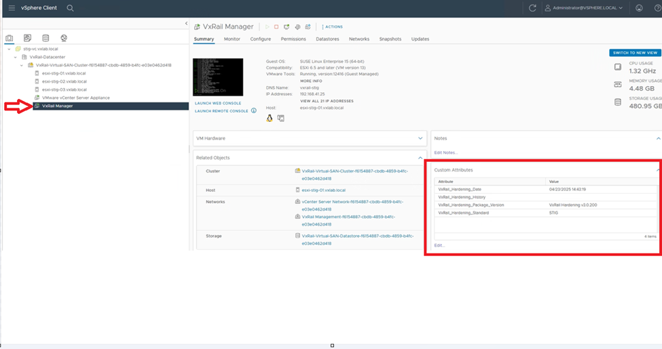The height and width of the screenshot is (349, 662).
Task: Click Edit Notes link
Action: (446, 152)
